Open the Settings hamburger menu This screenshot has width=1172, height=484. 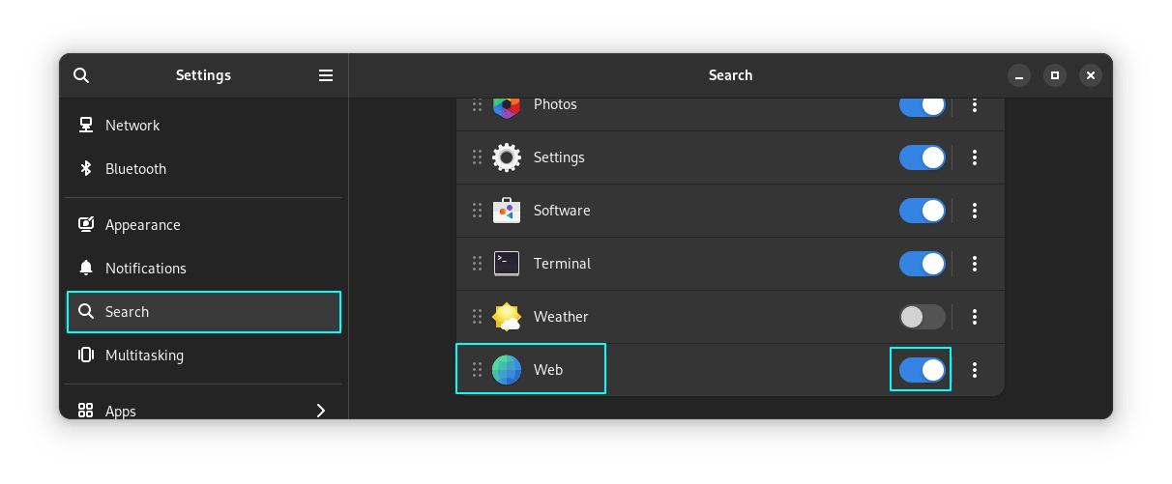tap(326, 75)
